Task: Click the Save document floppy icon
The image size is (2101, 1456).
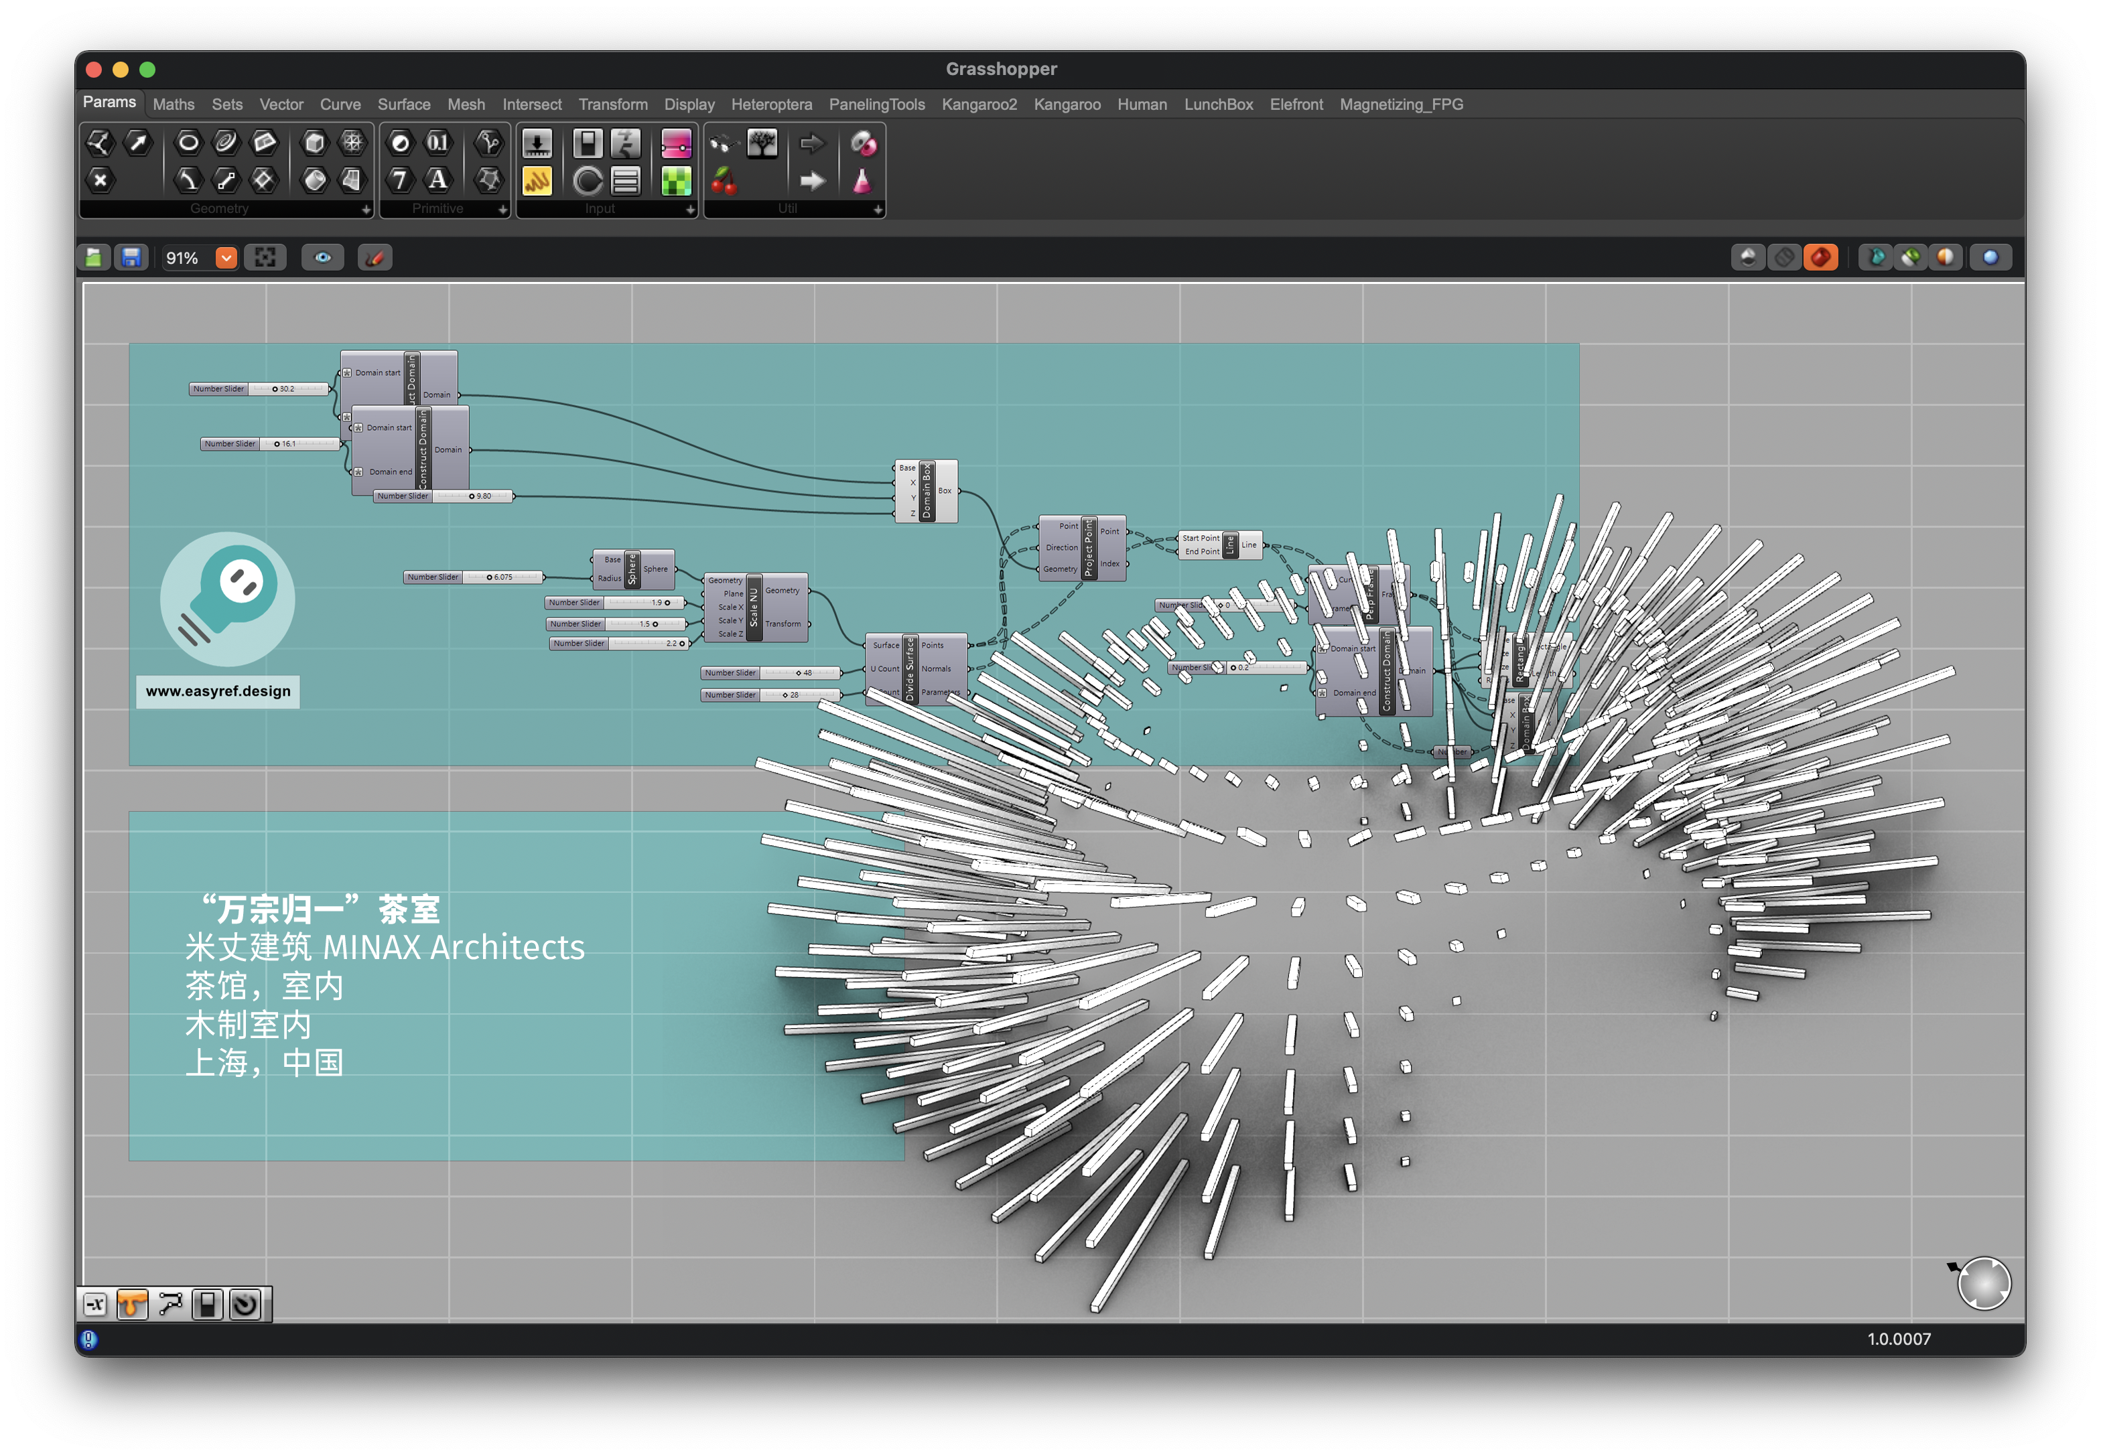Action: point(131,258)
